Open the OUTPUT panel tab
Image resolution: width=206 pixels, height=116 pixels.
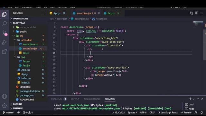(75, 99)
